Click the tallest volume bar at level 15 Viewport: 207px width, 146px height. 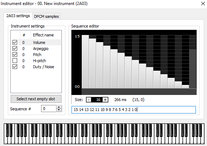pyautogui.click(x=85, y=61)
